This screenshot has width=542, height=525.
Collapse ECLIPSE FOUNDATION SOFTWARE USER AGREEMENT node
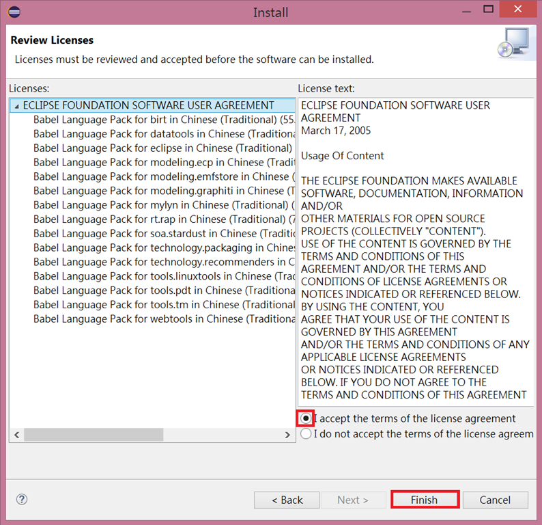[x=16, y=106]
